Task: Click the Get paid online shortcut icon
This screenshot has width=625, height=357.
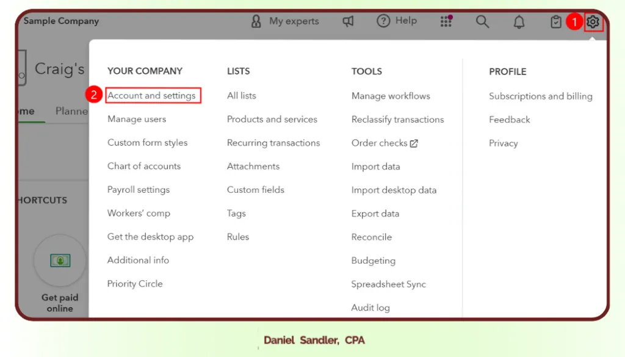Action: (x=60, y=261)
